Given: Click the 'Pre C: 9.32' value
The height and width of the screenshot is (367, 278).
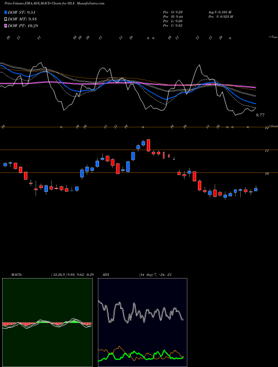Looking at the screenshot, I should tap(173, 26).
